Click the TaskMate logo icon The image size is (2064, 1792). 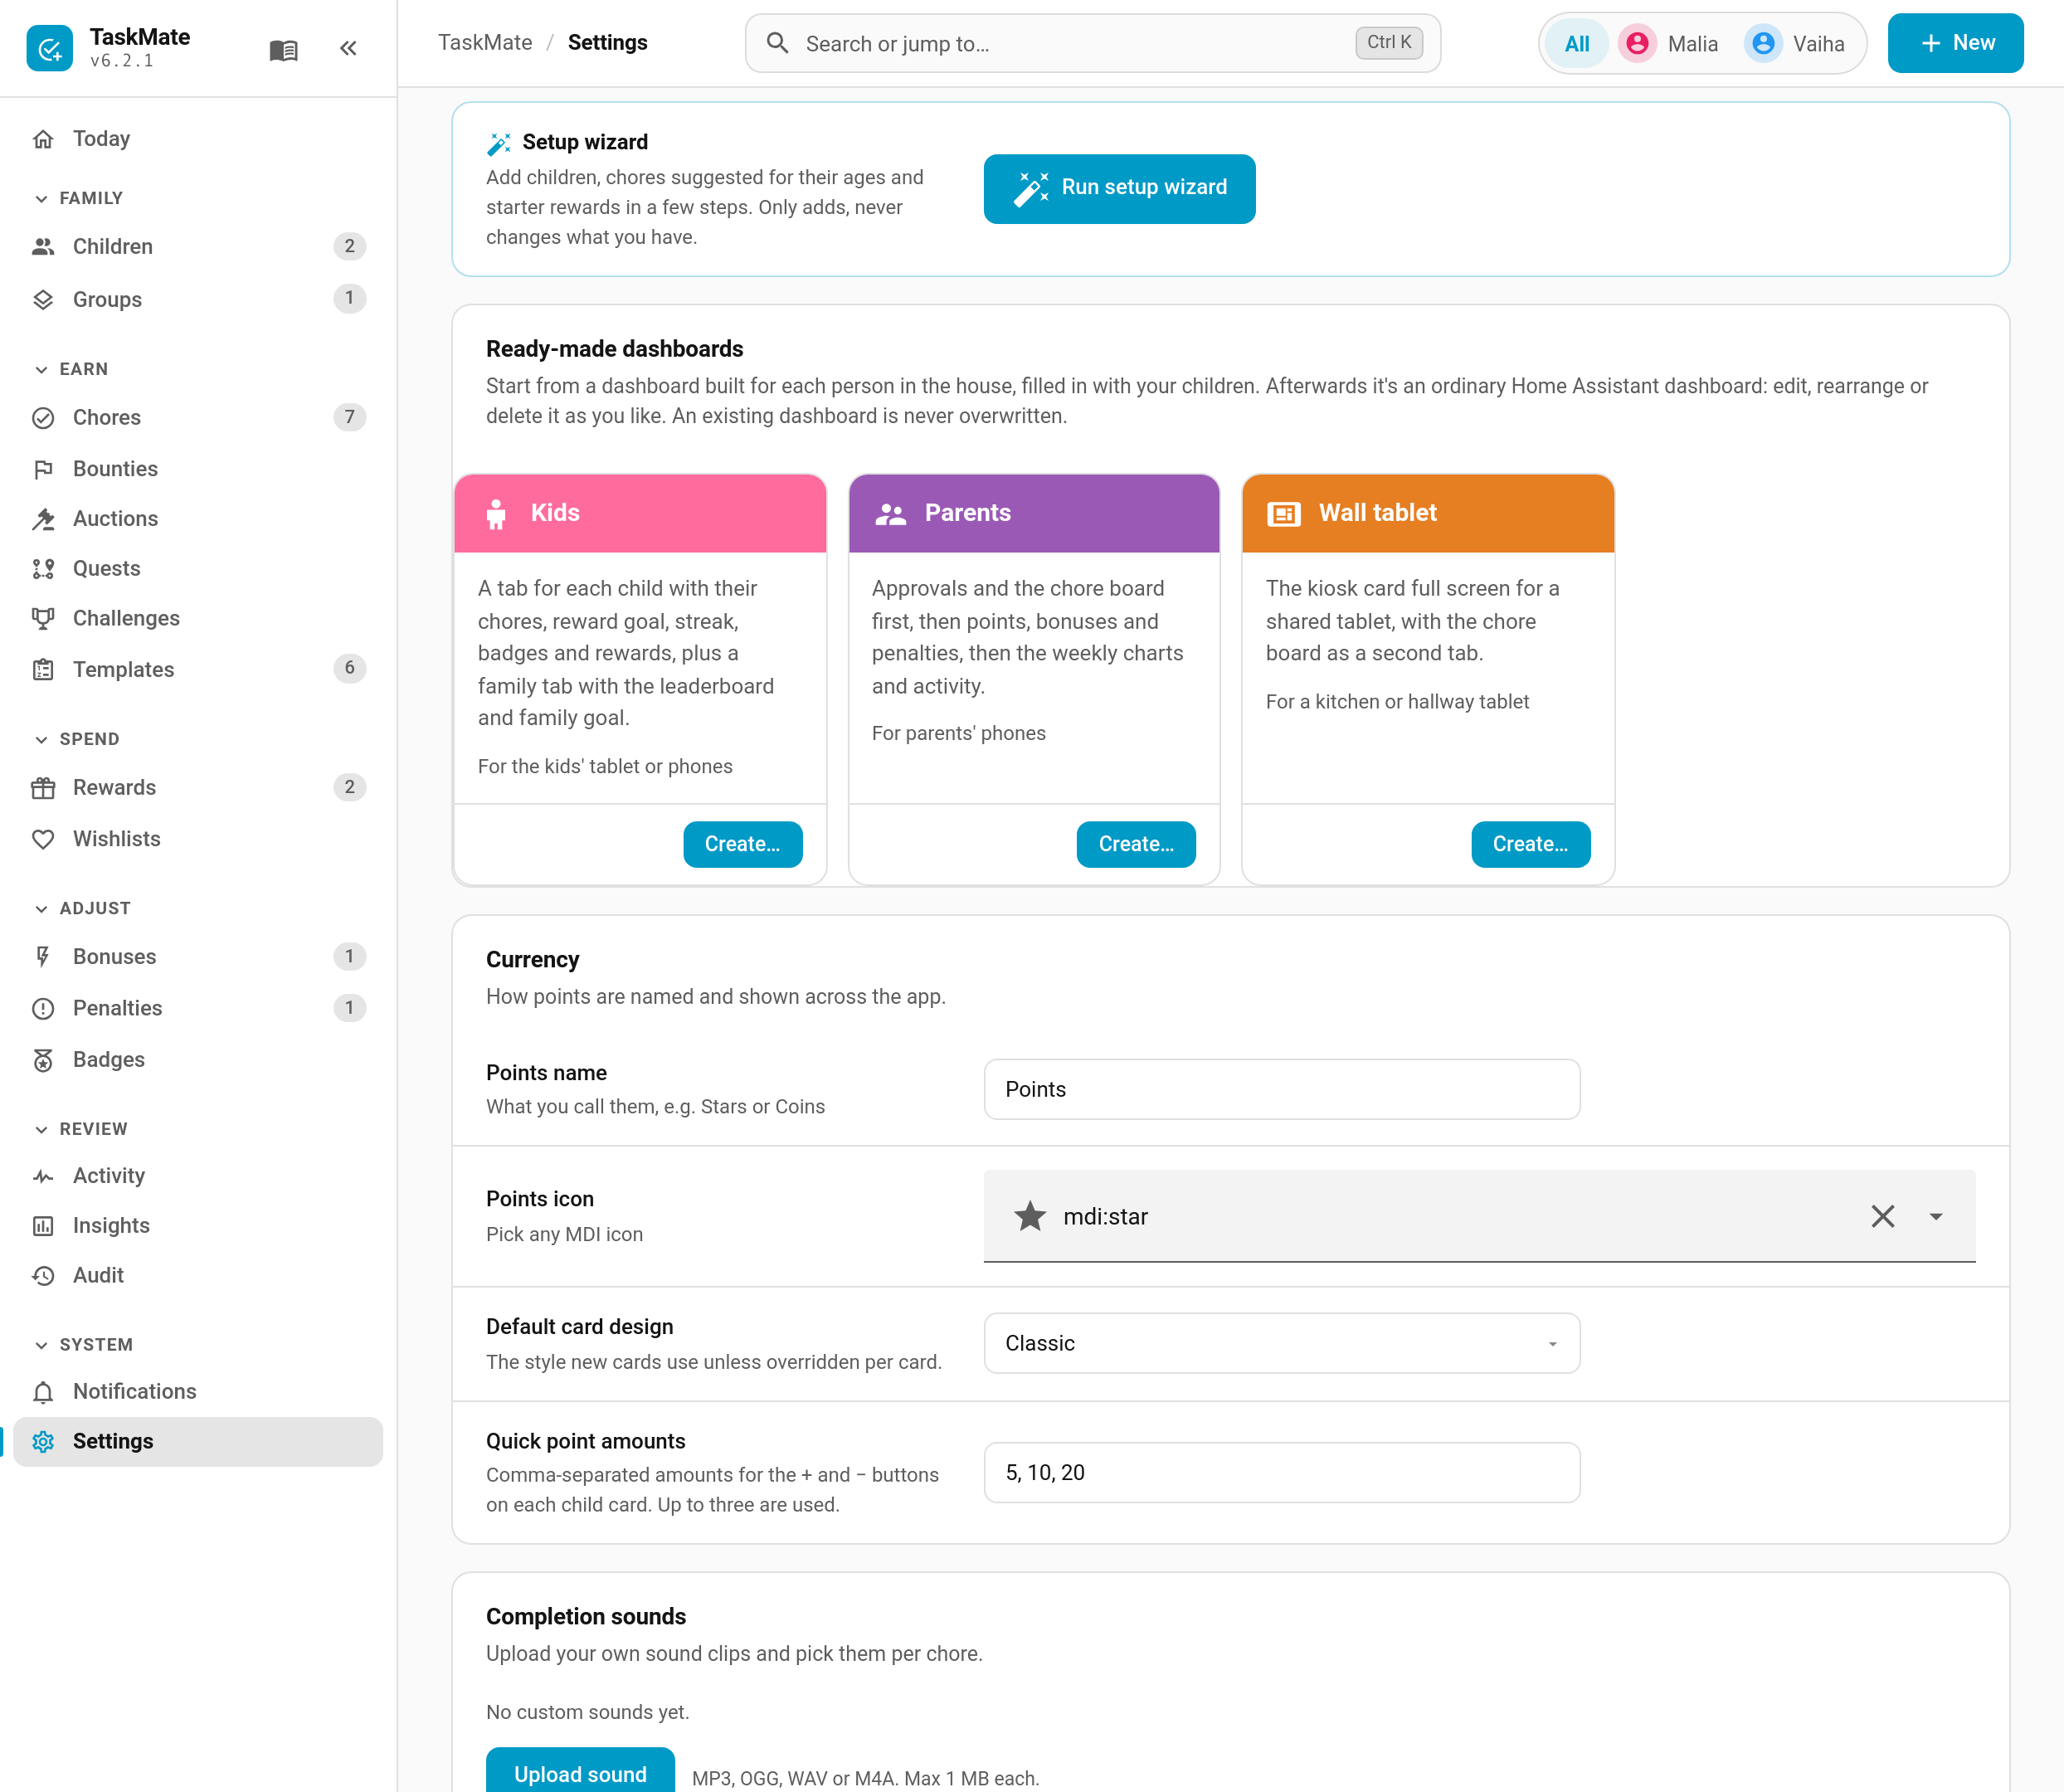50,48
